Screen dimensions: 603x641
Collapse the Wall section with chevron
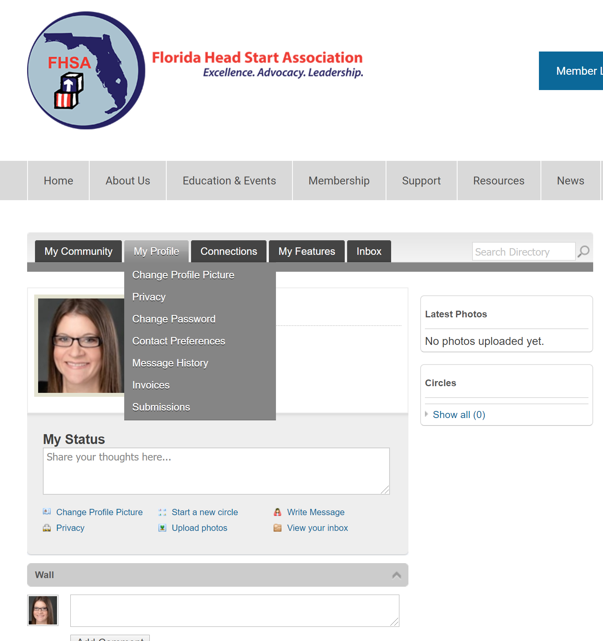tap(397, 575)
